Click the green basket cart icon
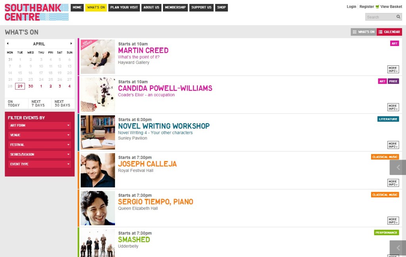406x257 pixels. point(377,7)
